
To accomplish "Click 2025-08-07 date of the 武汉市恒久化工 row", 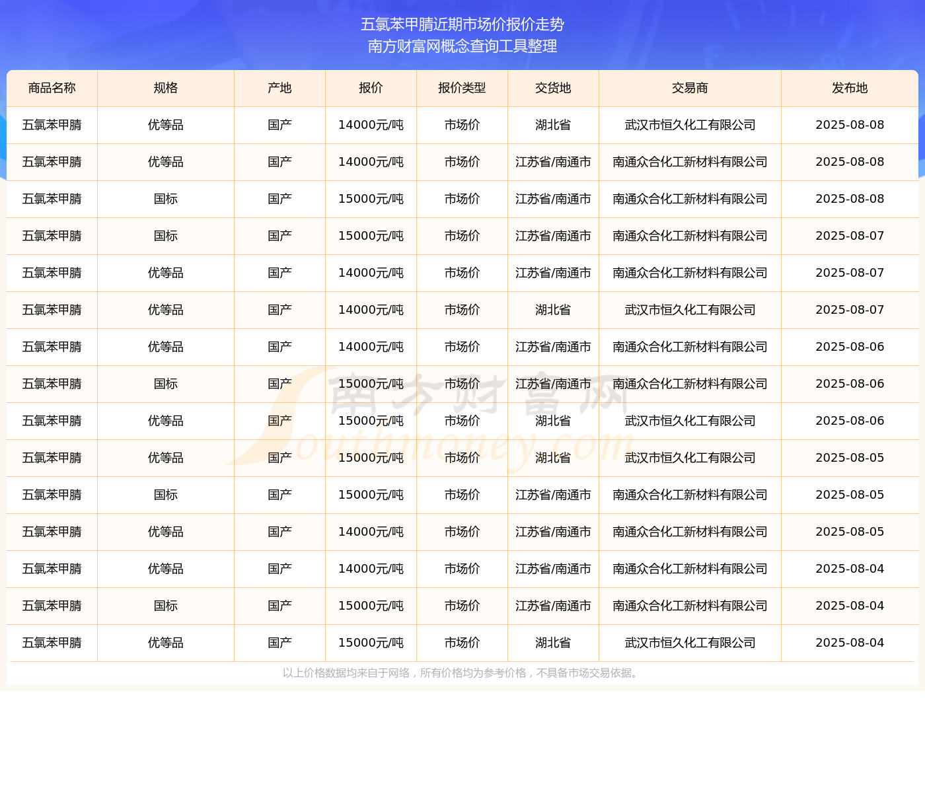I will click(850, 310).
